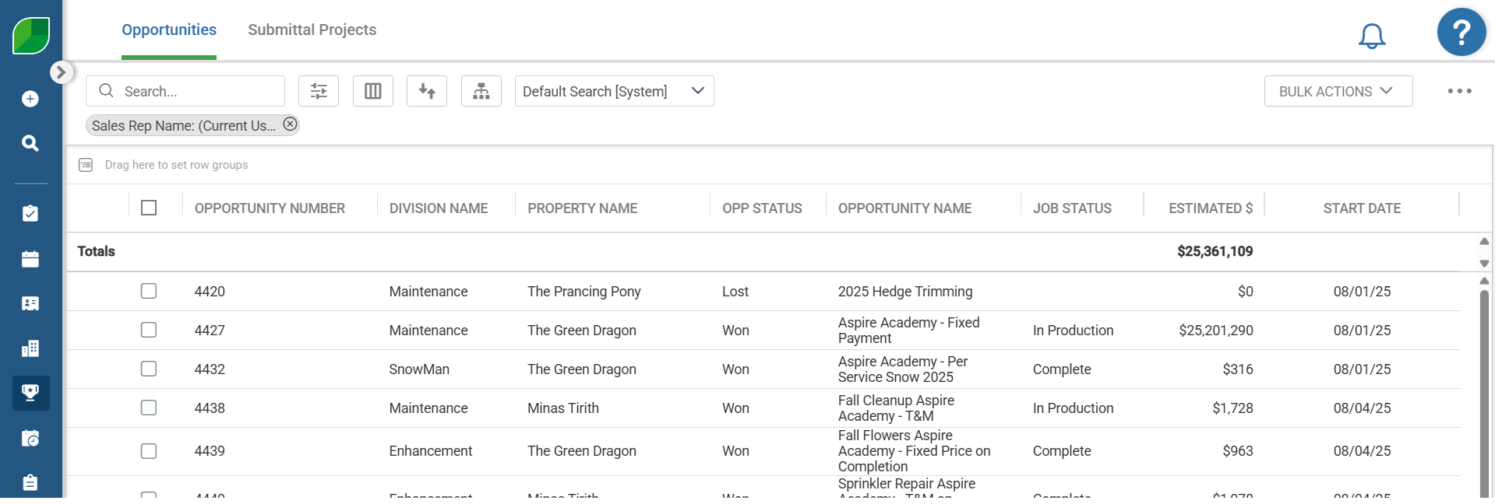1495x504 pixels.
Task: Toggle the select-all header checkbox
Action: (x=149, y=208)
